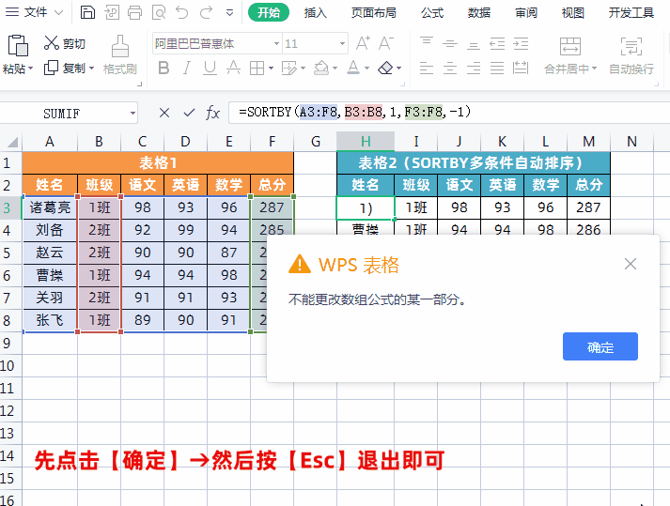Toggle underline formatting
670x506 pixels.
210,69
